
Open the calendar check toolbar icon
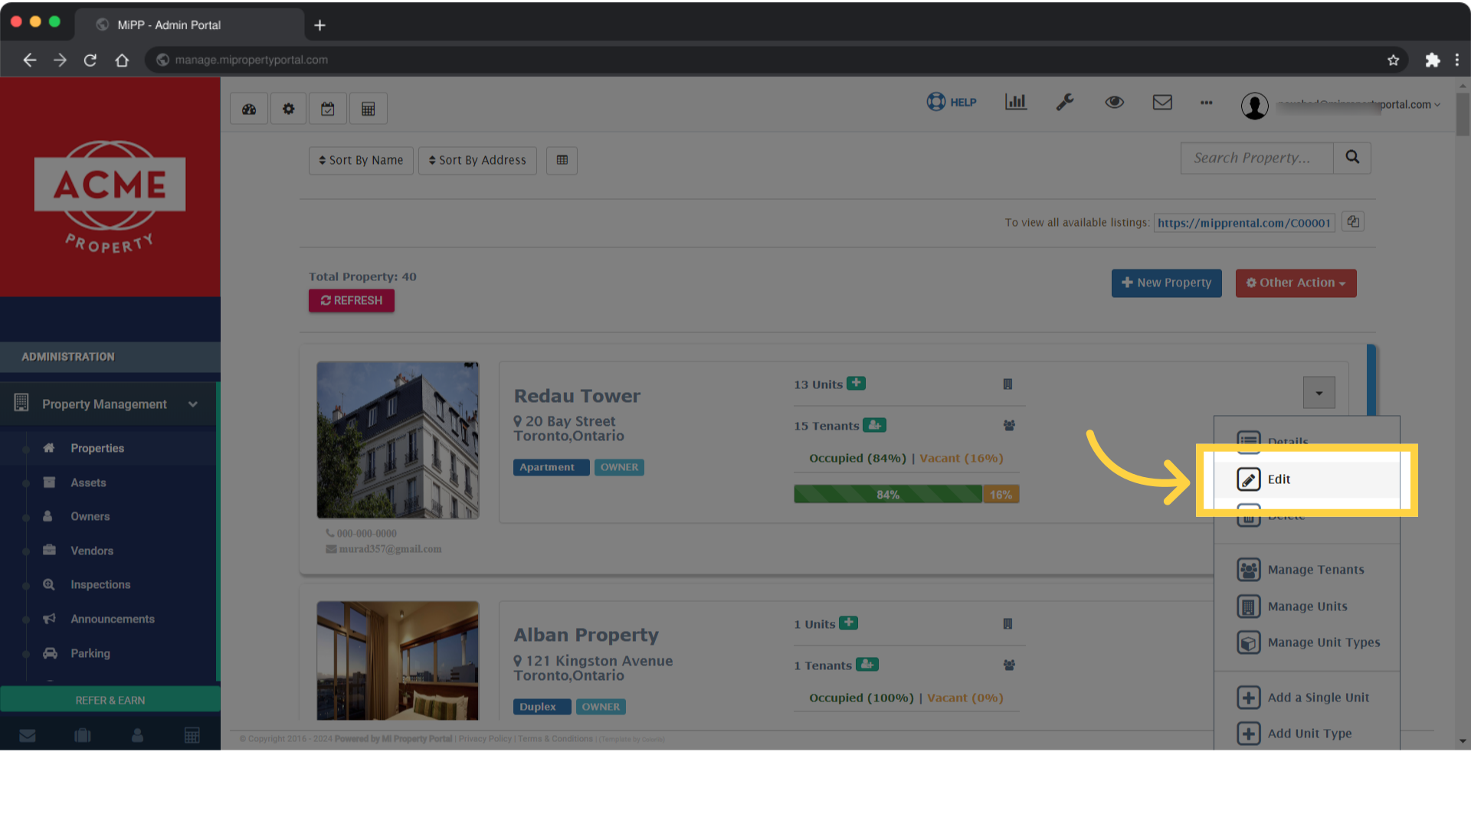point(328,109)
